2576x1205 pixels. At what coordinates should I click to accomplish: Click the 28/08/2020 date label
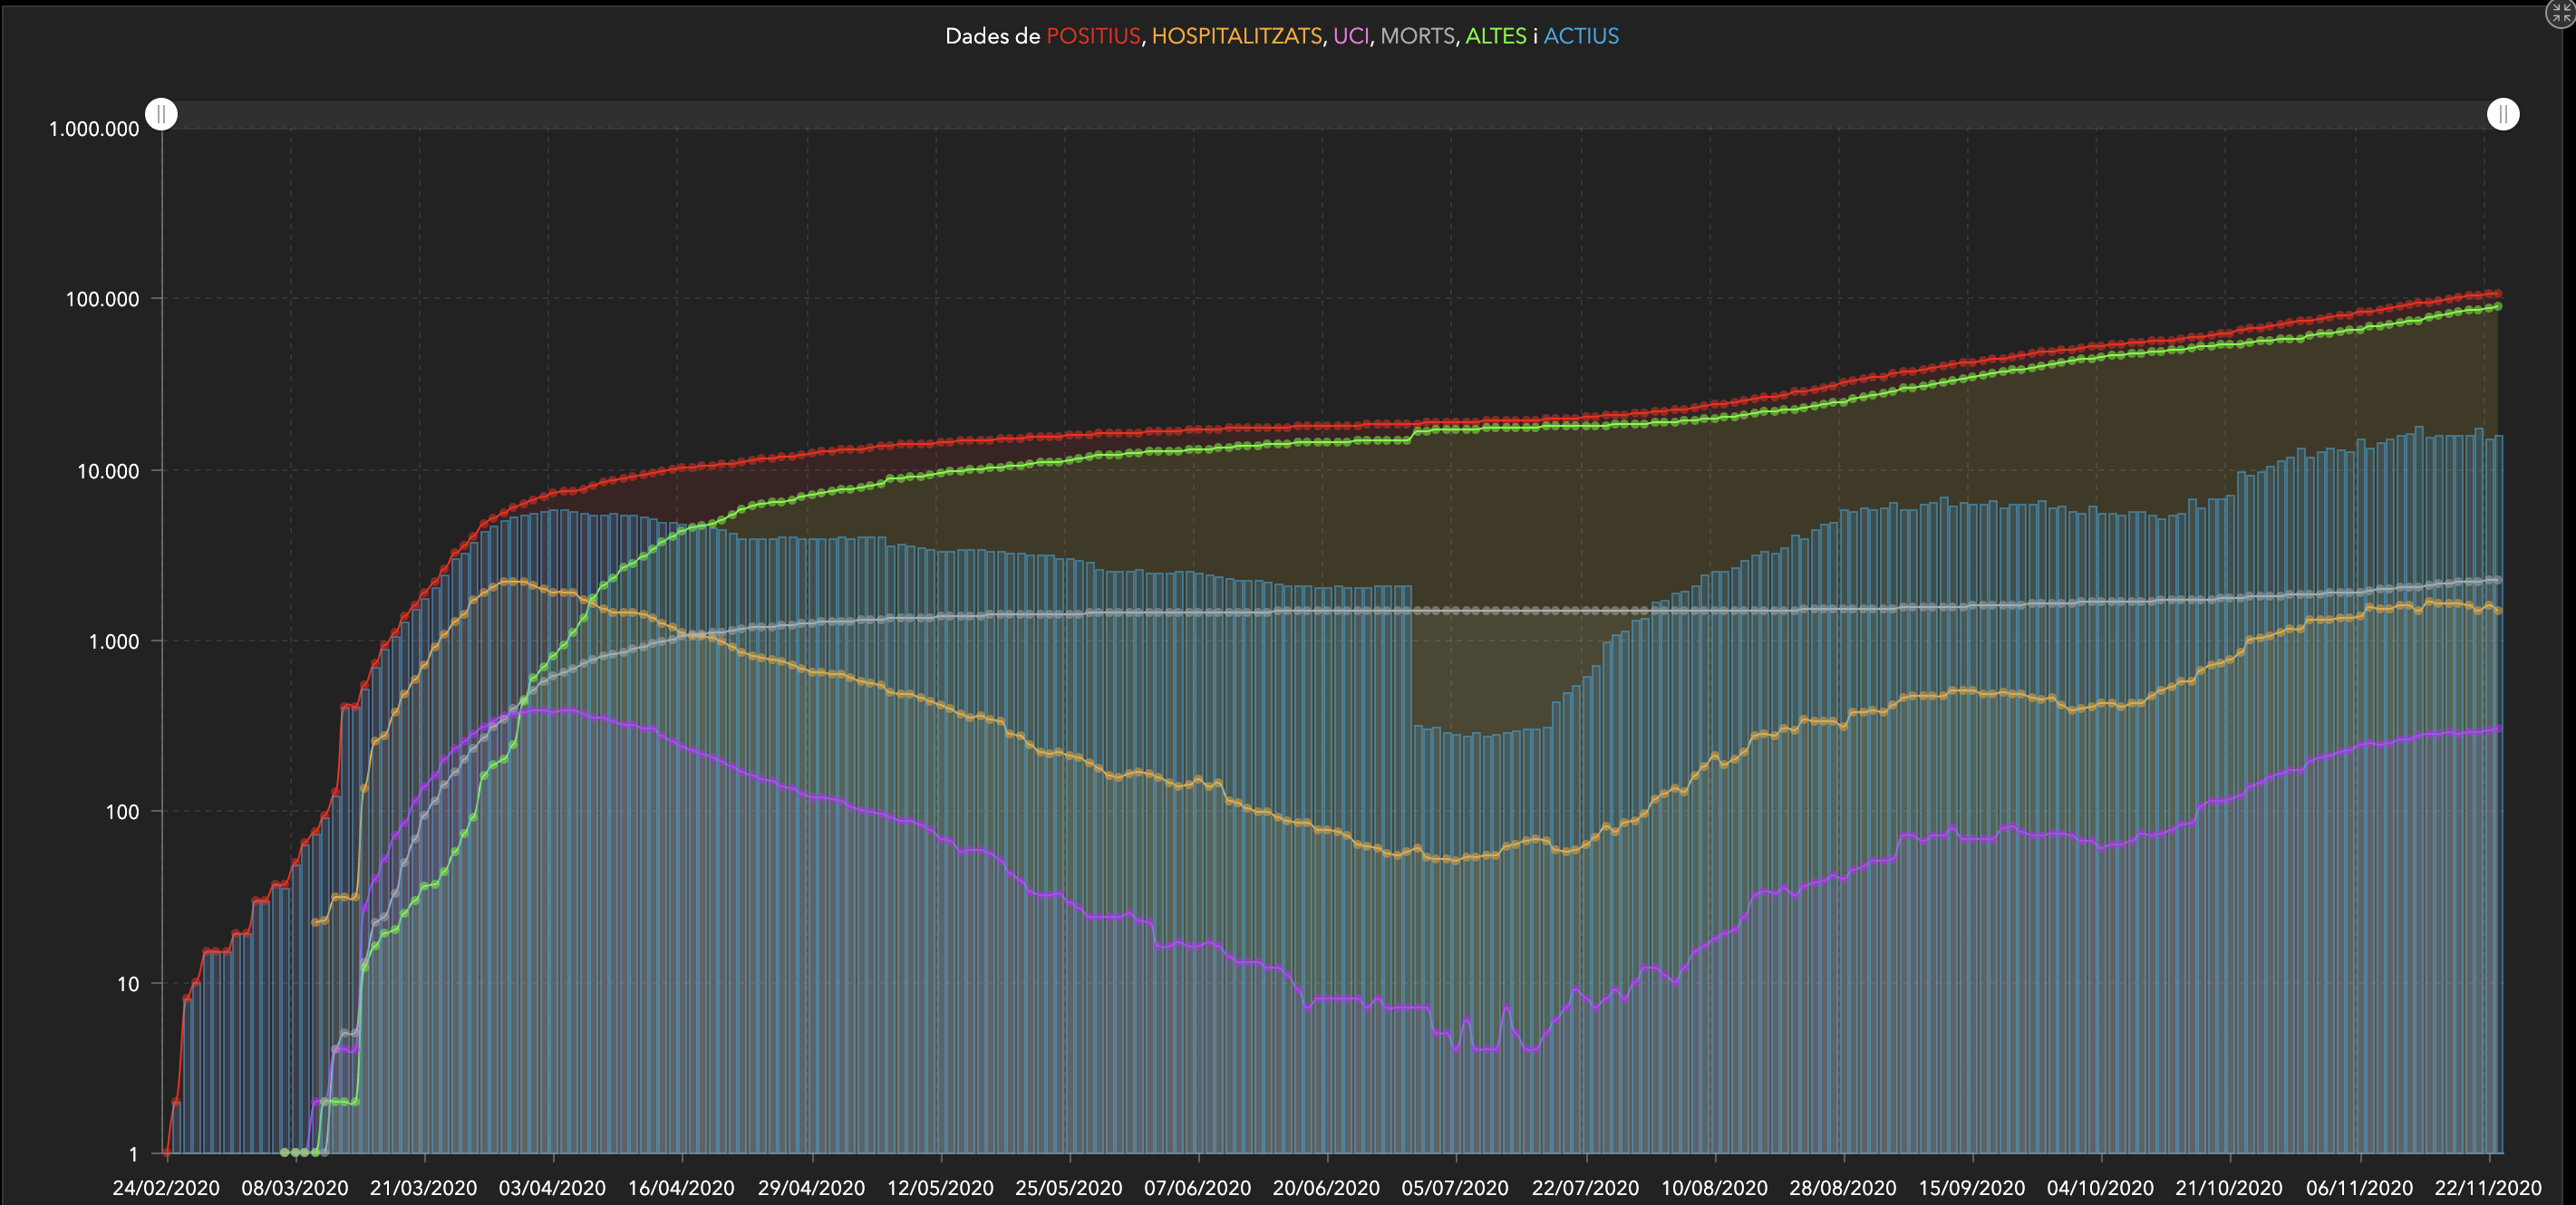[1843, 1188]
